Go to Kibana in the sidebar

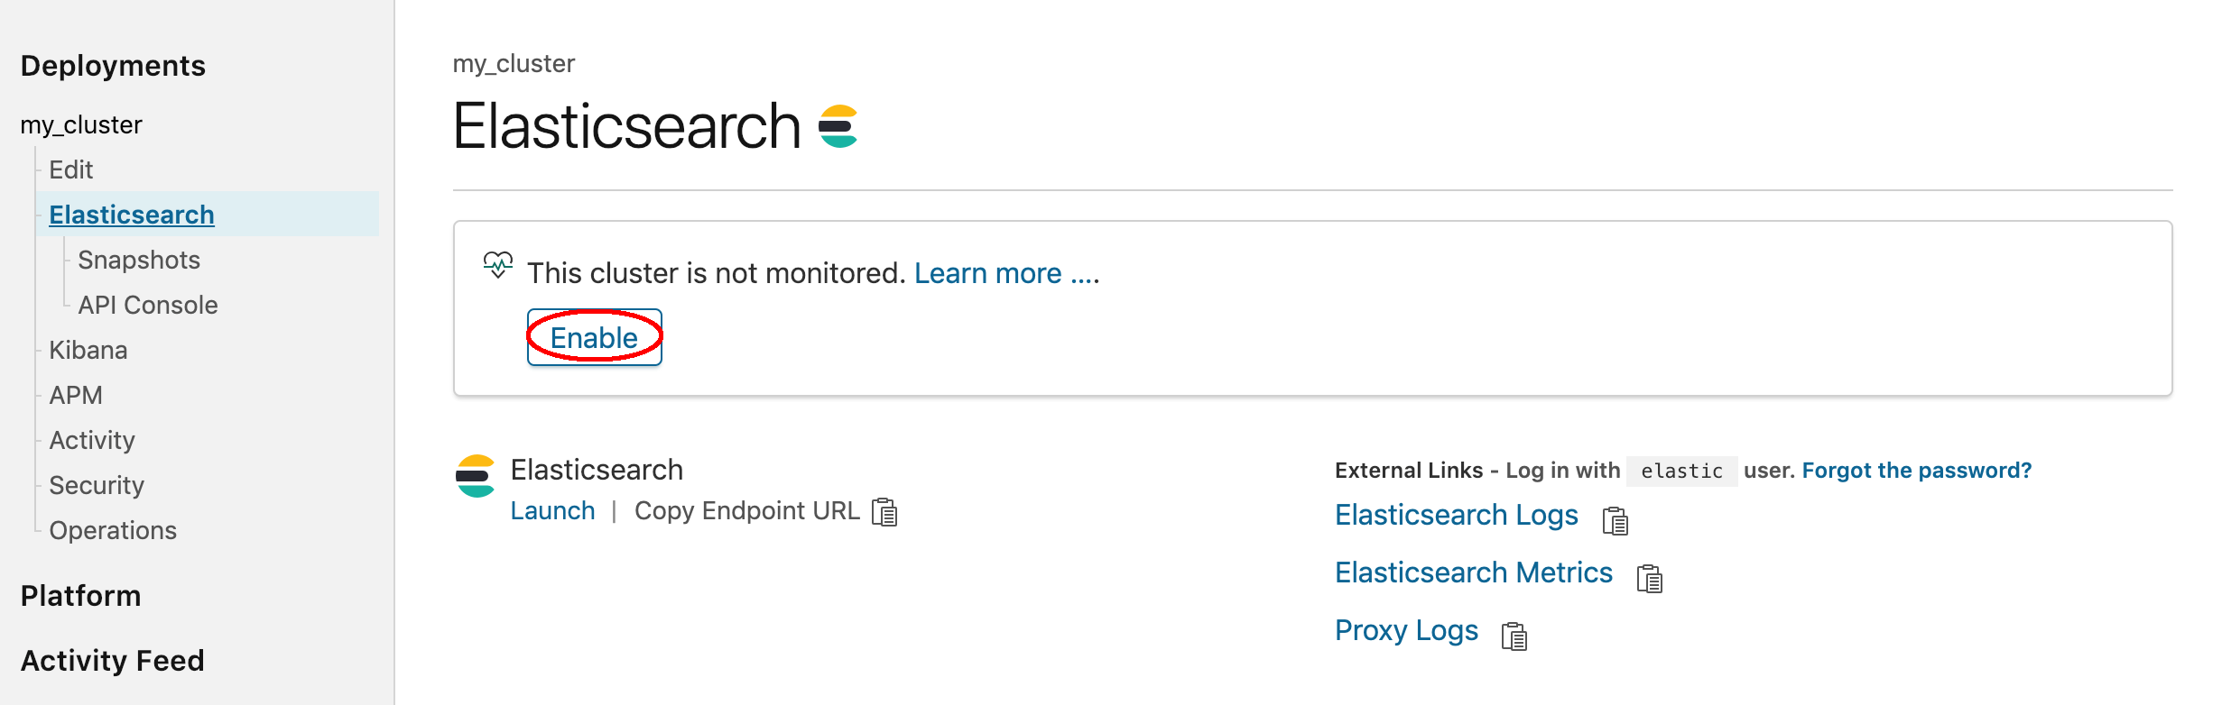tap(88, 350)
